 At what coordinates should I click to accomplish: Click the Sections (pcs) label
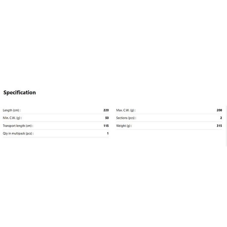[126, 118]
